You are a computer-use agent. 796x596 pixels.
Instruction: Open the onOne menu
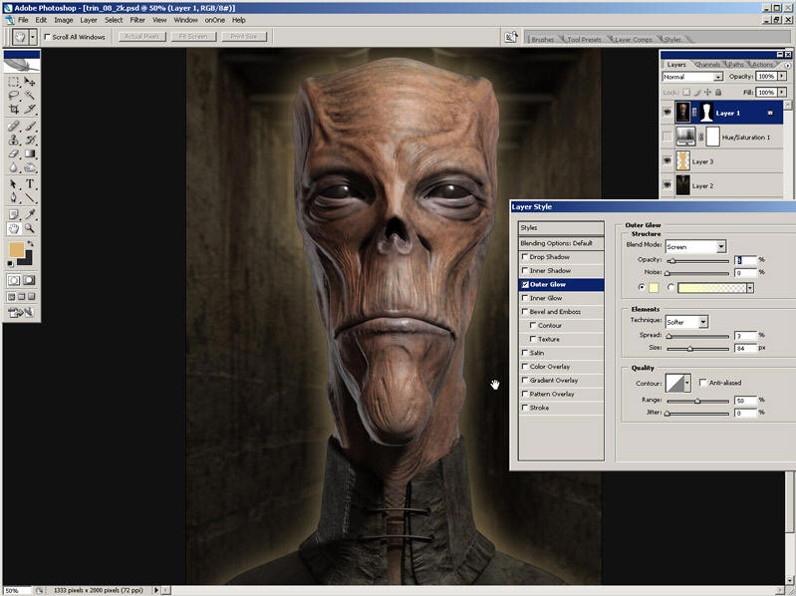215,20
